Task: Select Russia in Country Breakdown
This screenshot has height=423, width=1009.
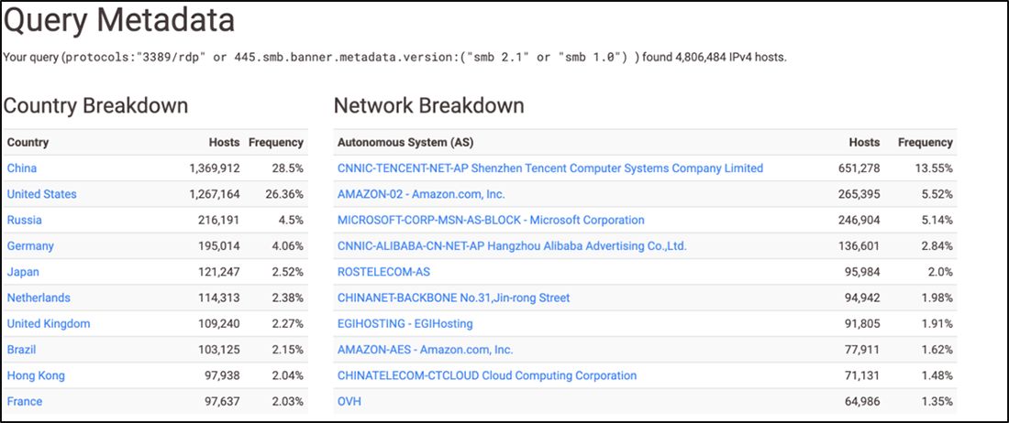Action: 24,220
